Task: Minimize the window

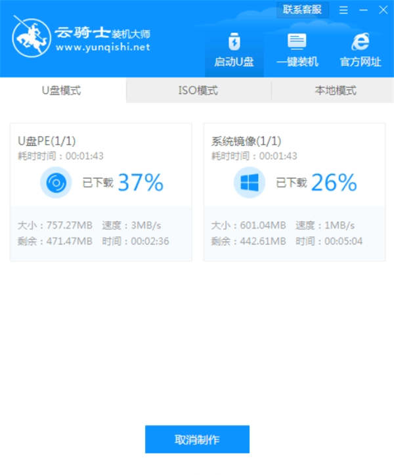Action: pos(363,10)
